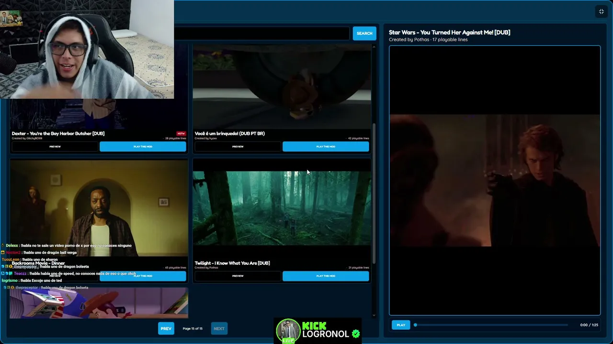Preview the Dexter Bay Harbor Butcher mod
Screen dimensions: 613x344
coord(55,147)
